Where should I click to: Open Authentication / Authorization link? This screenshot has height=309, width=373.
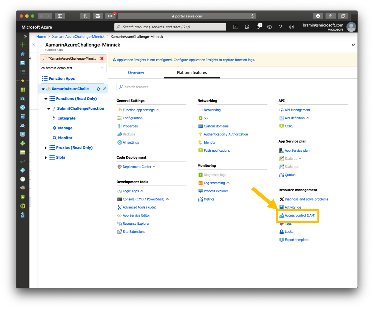tap(226, 134)
